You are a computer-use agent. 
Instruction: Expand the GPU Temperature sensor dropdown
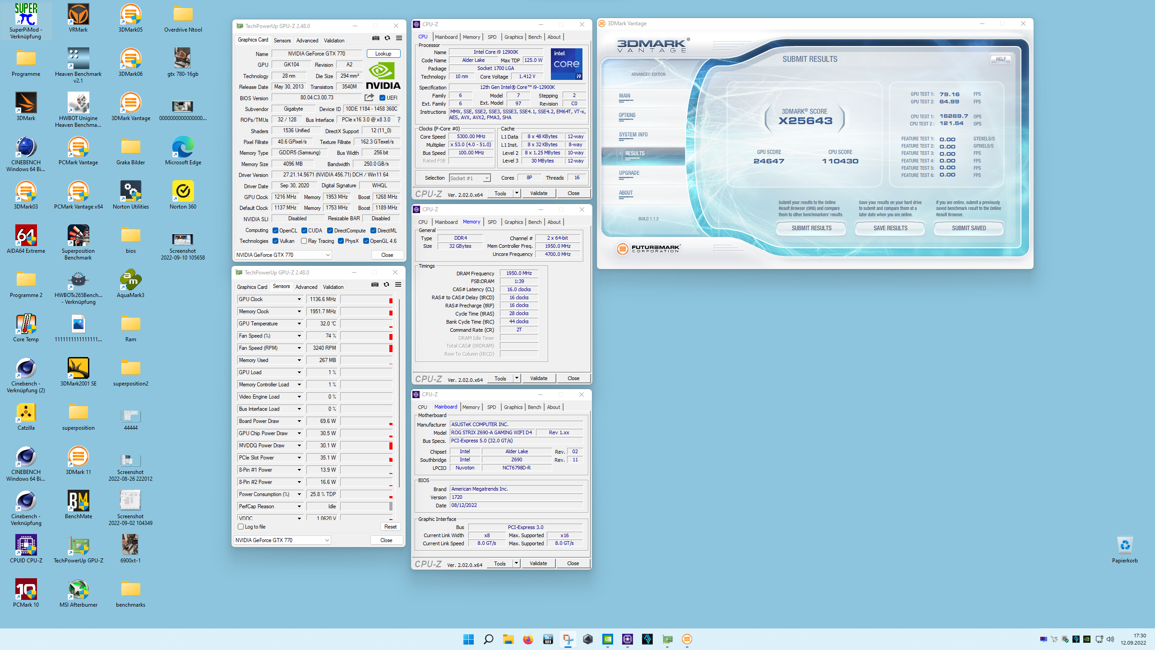[x=299, y=324]
